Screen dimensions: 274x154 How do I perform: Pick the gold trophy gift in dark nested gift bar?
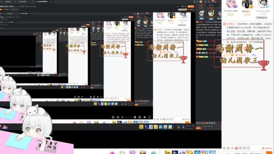point(141,127)
